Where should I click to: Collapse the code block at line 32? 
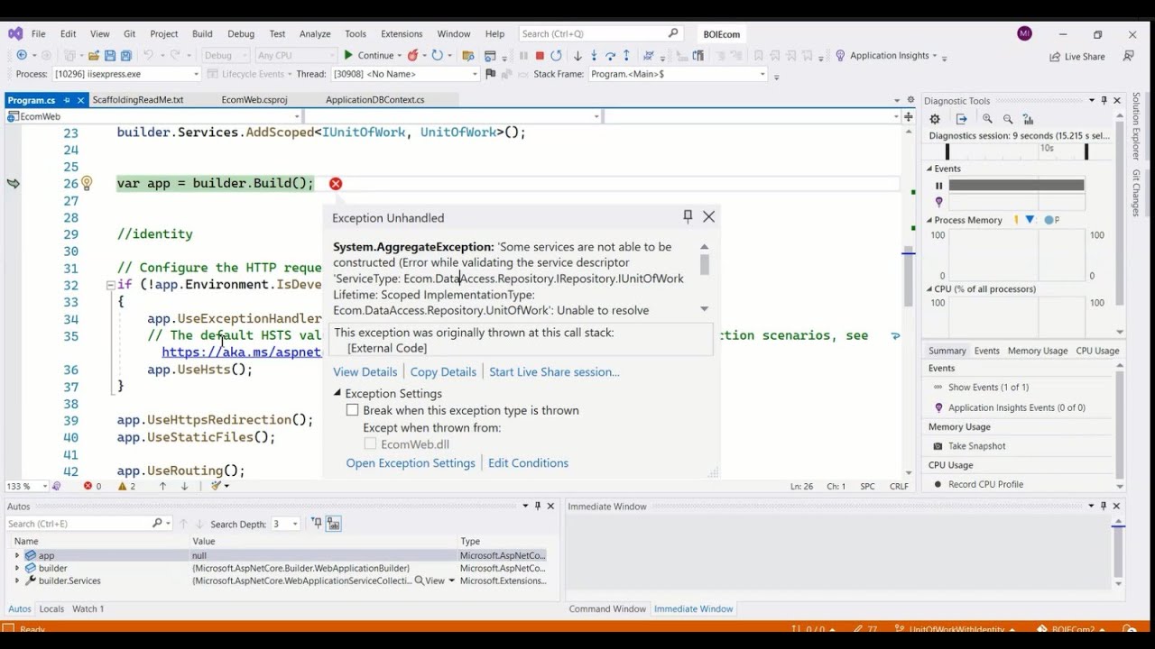(x=110, y=285)
